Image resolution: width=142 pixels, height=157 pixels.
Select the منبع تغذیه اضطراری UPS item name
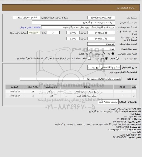(87, 92)
